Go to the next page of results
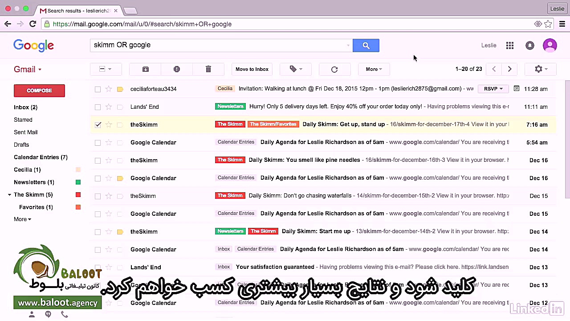This screenshot has width=570, height=321. 509,69
